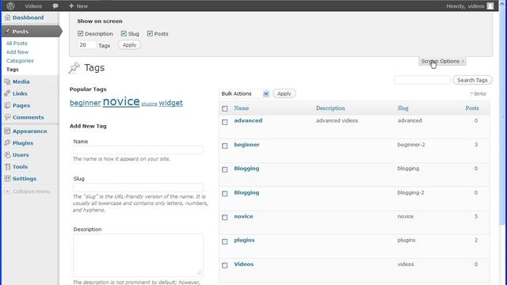Check the box for the advanced tag
This screenshot has height=285, width=507.
[225, 122]
